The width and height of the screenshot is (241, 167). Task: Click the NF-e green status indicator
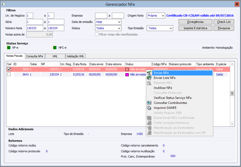[9, 48]
